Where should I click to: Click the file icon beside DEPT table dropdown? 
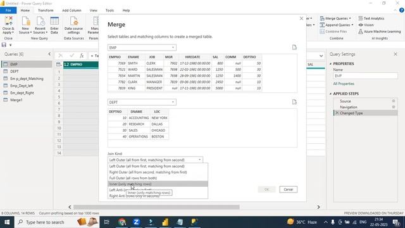pos(294,102)
